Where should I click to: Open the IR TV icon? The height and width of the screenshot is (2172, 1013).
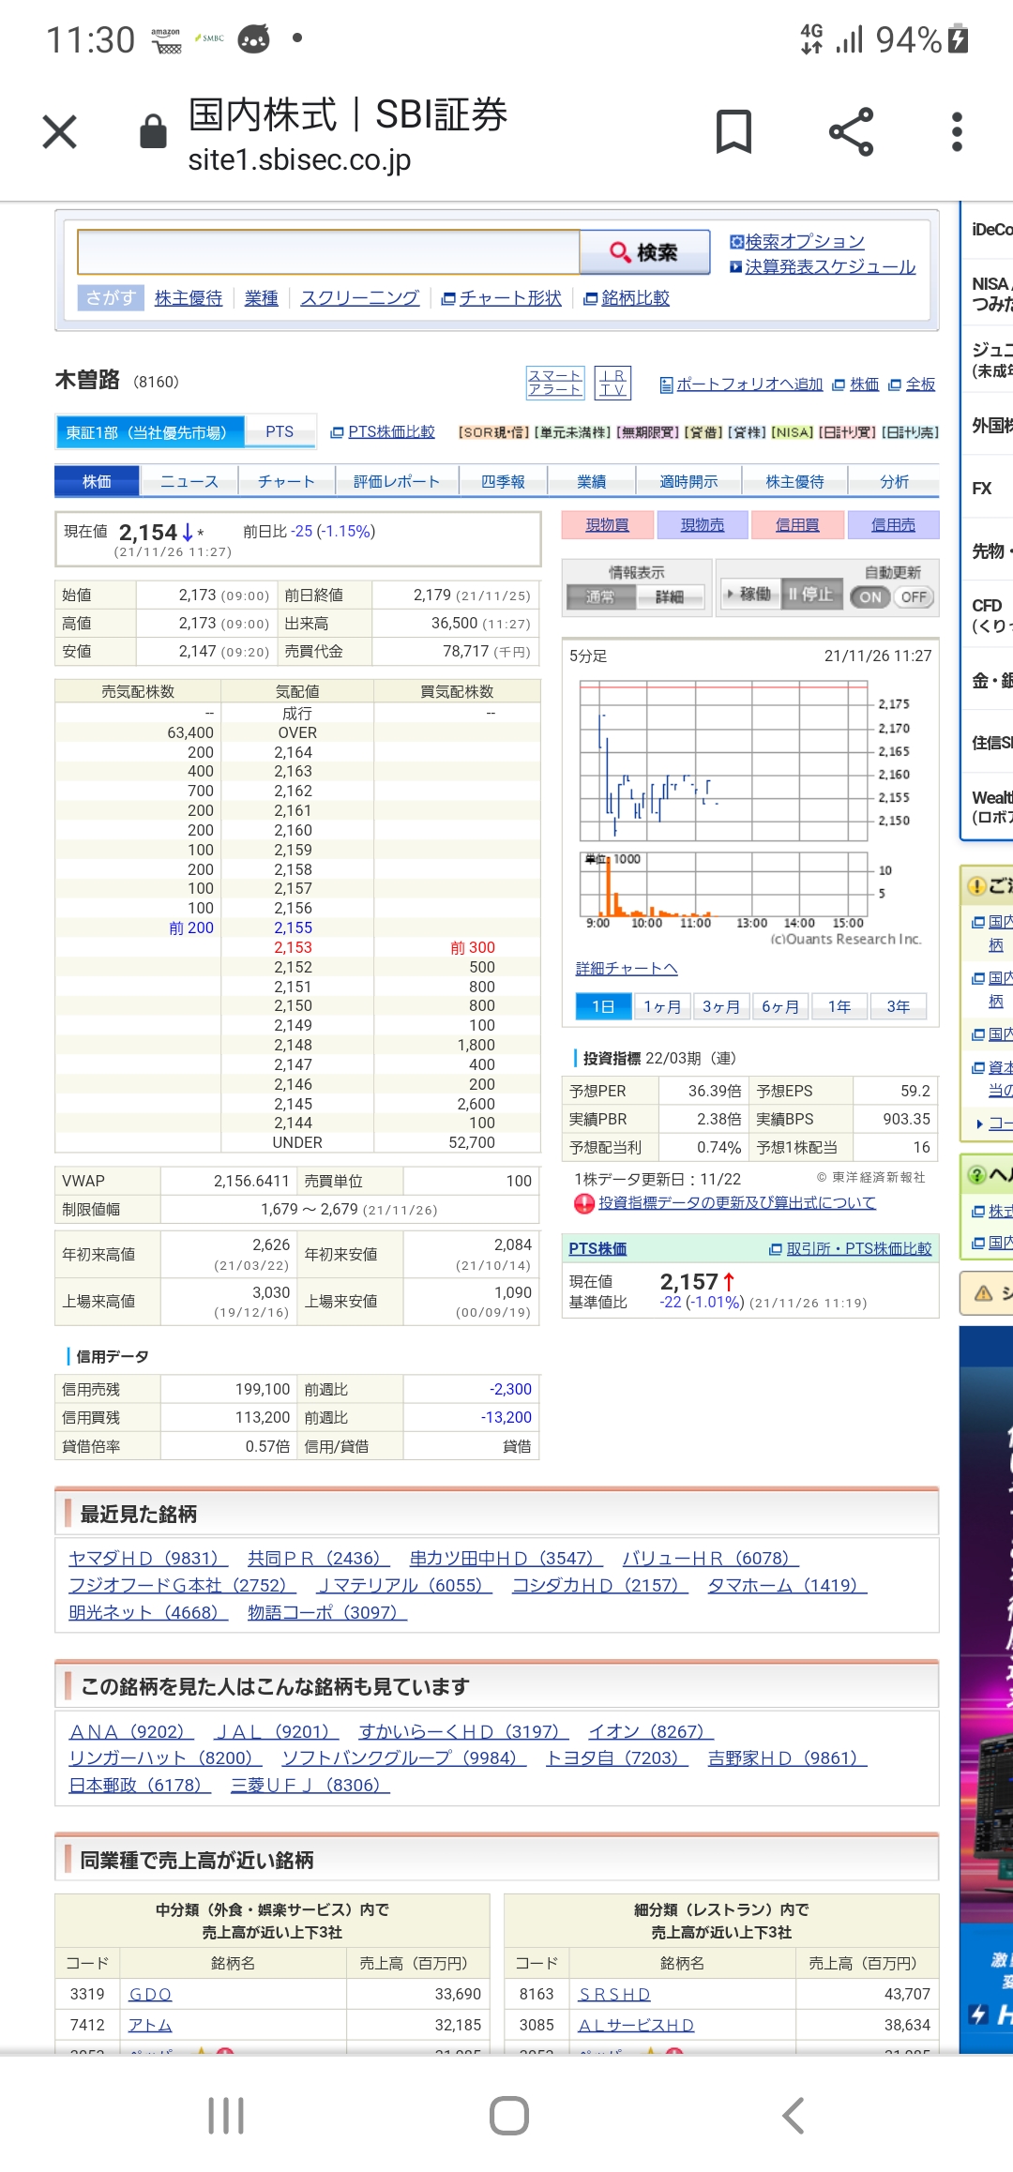pyautogui.click(x=612, y=383)
